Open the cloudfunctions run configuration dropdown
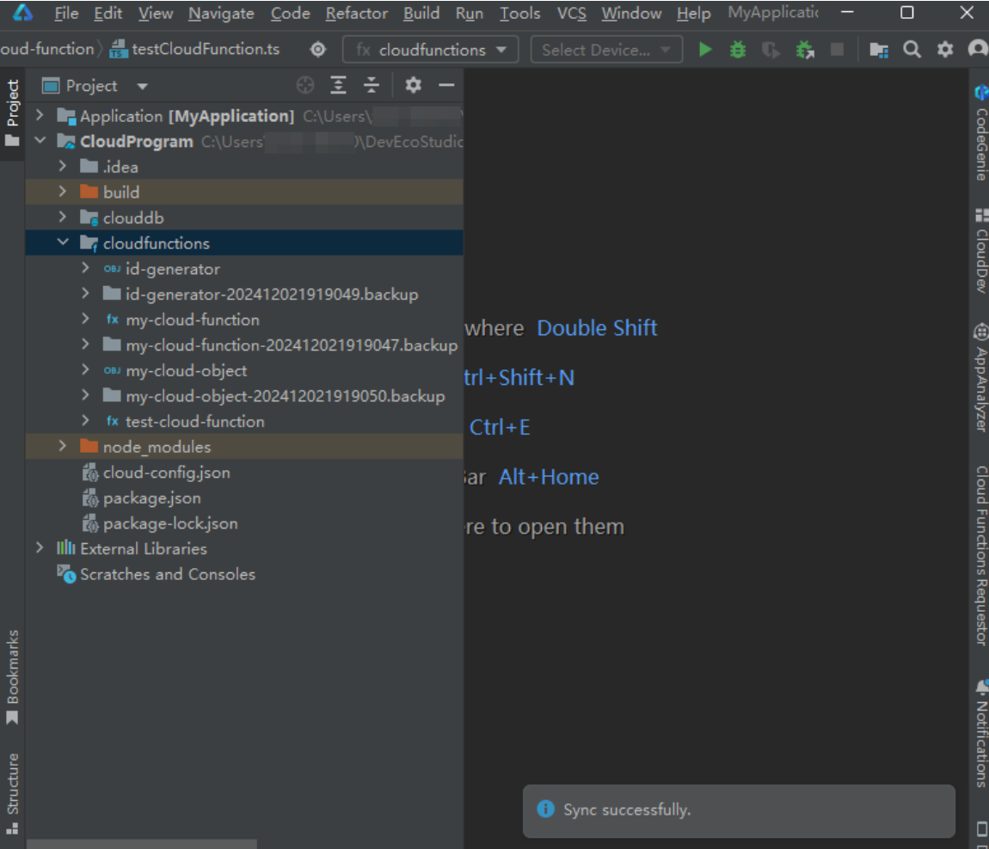989x849 pixels. pos(431,49)
